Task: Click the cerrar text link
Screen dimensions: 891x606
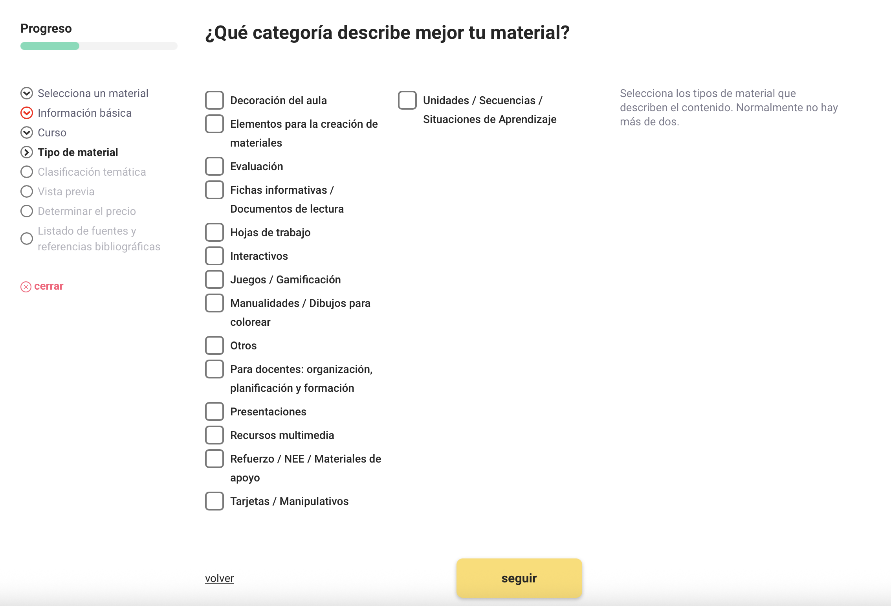Action: pos(49,286)
